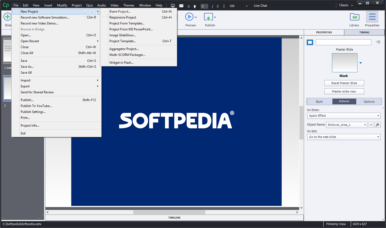Click Reset Master Slide button
This screenshot has width=386, height=228.
344,83
